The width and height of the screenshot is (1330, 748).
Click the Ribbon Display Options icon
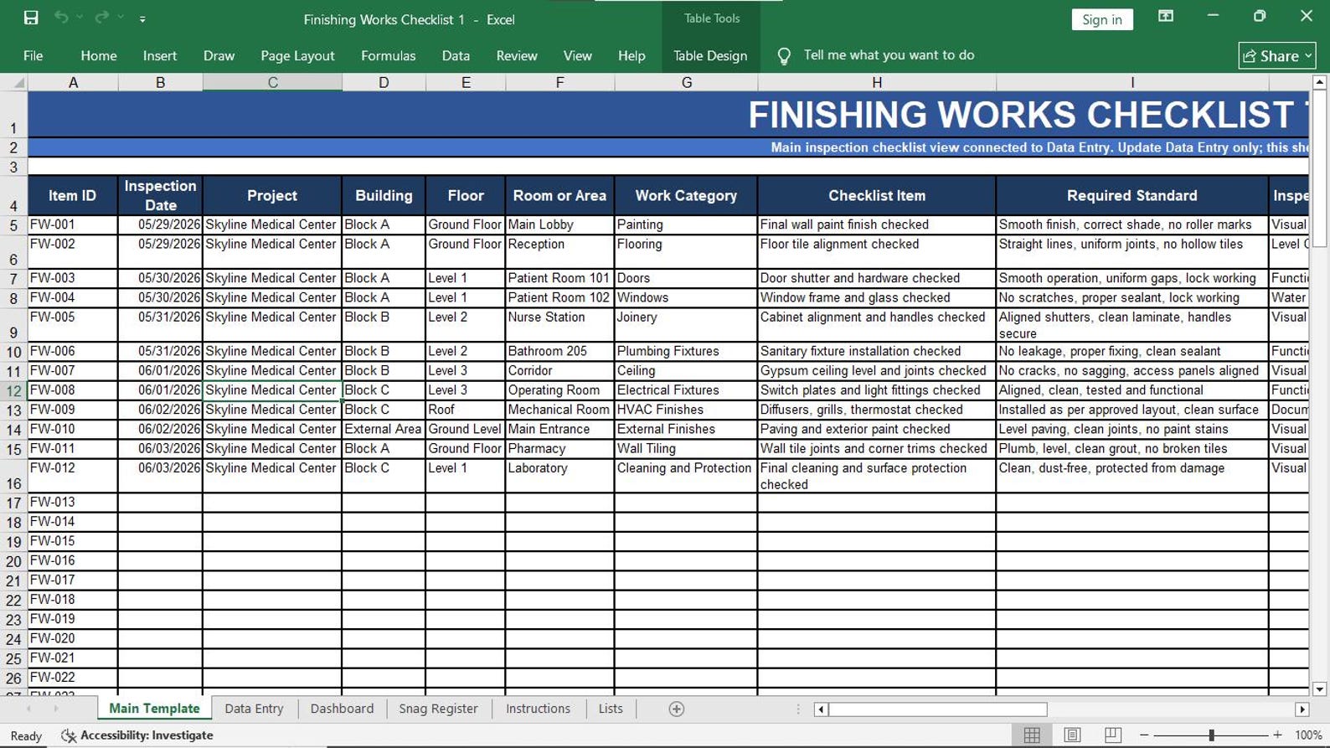[1165, 16]
